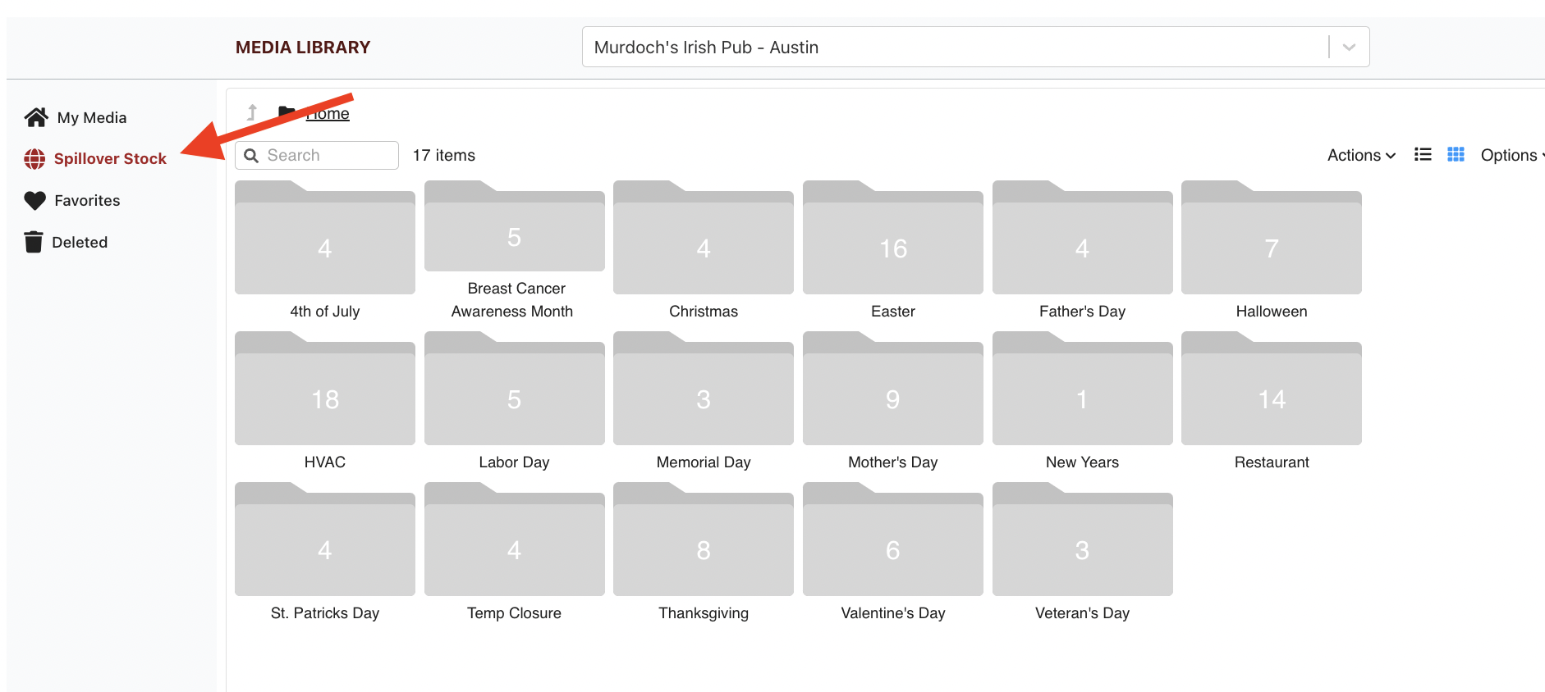Click the My Media home icon

pos(36,117)
